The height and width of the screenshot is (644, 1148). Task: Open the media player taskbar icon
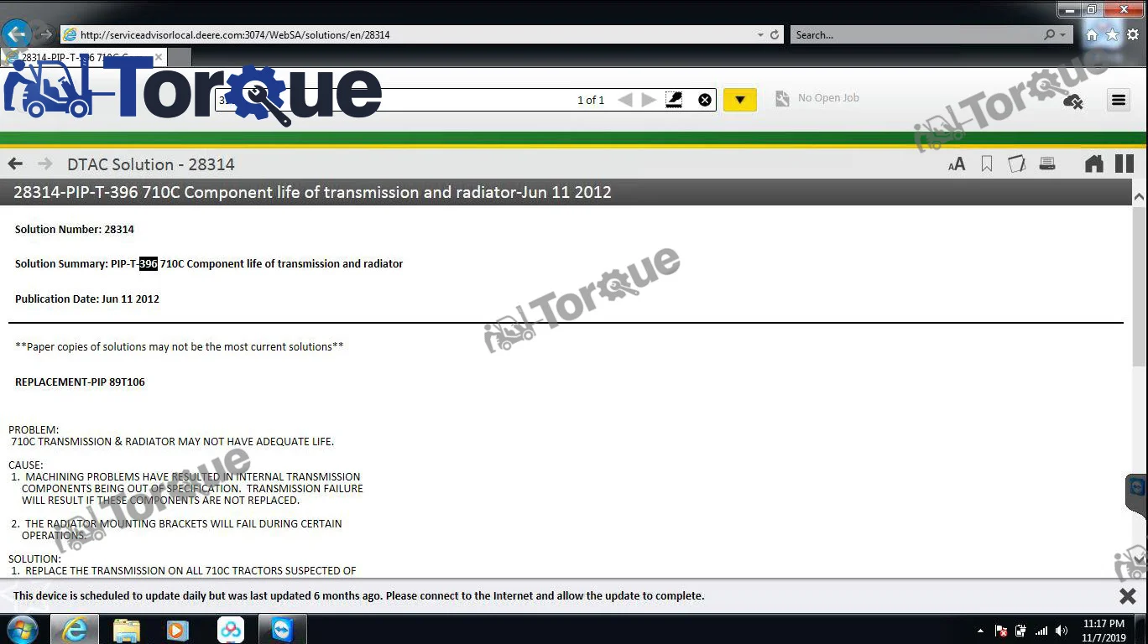(x=178, y=630)
